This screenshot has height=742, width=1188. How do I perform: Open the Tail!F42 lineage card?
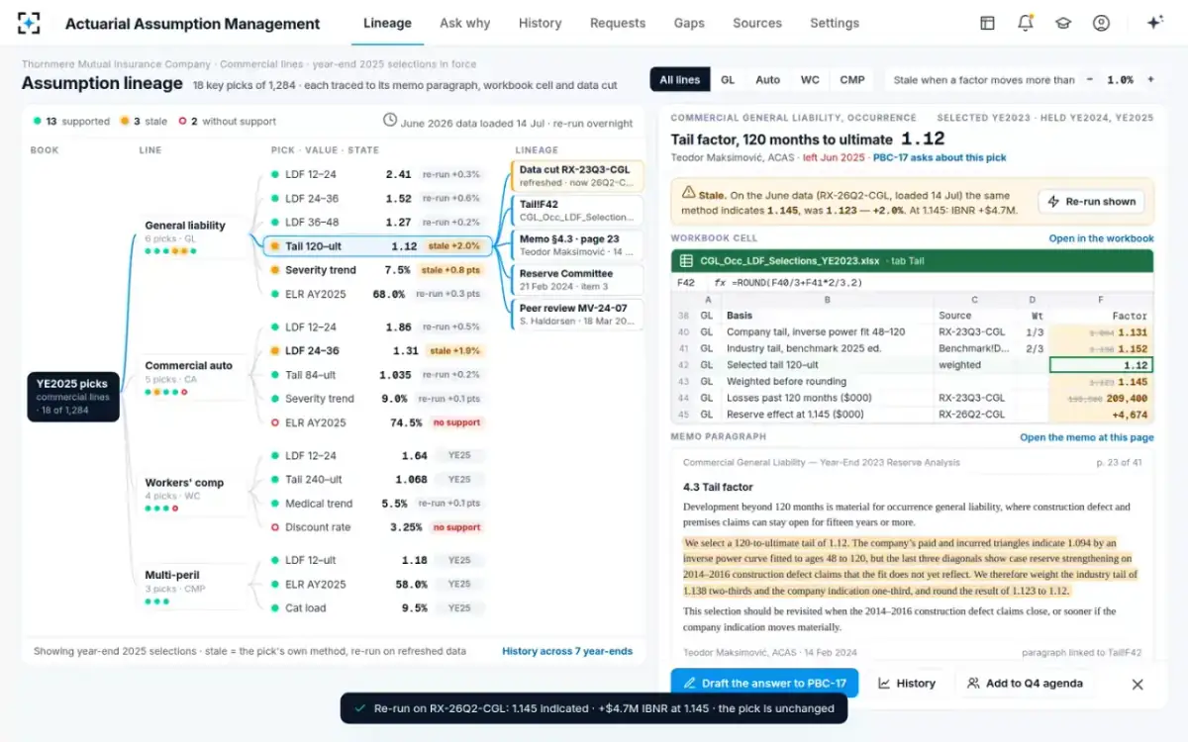click(x=578, y=211)
